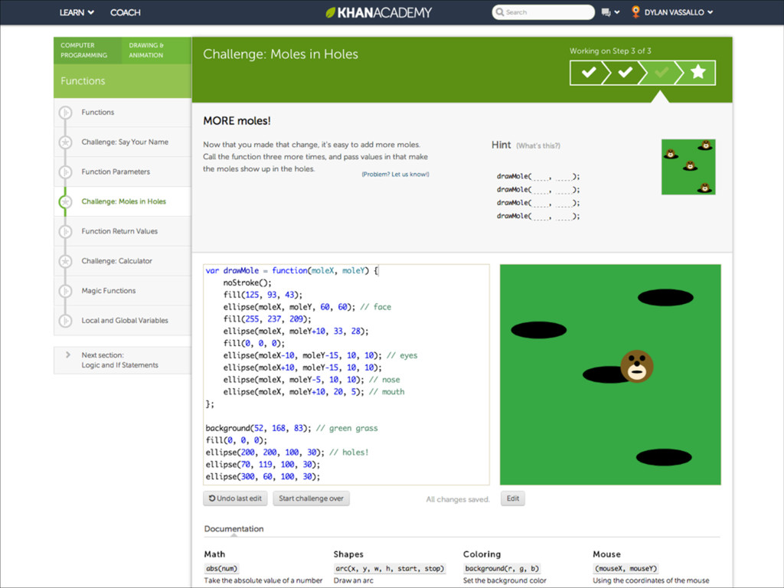Click the 'All changes saved.' status text
784x588 pixels.
[x=458, y=499]
